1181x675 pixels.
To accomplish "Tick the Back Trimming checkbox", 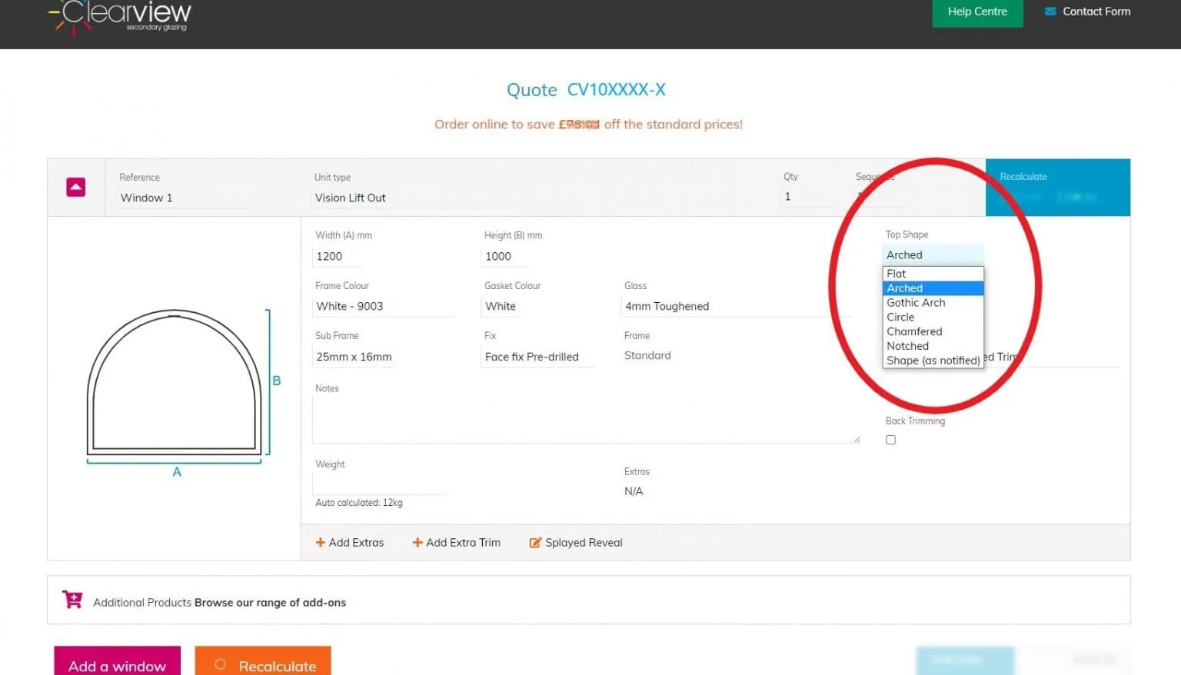I will coord(890,440).
